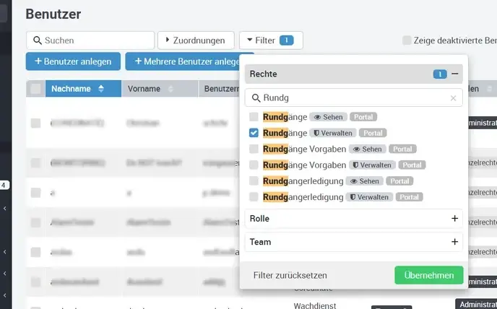Image resolution: width=497 pixels, height=309 pixels.
Task: Open the Zuordnungen dropdown
Action: 196,40
